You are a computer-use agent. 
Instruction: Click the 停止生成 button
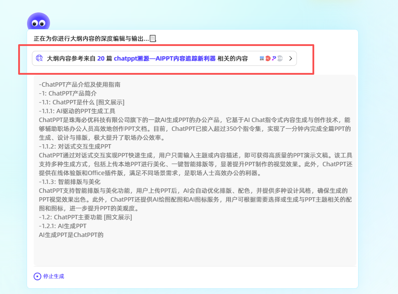coord(49,276)
